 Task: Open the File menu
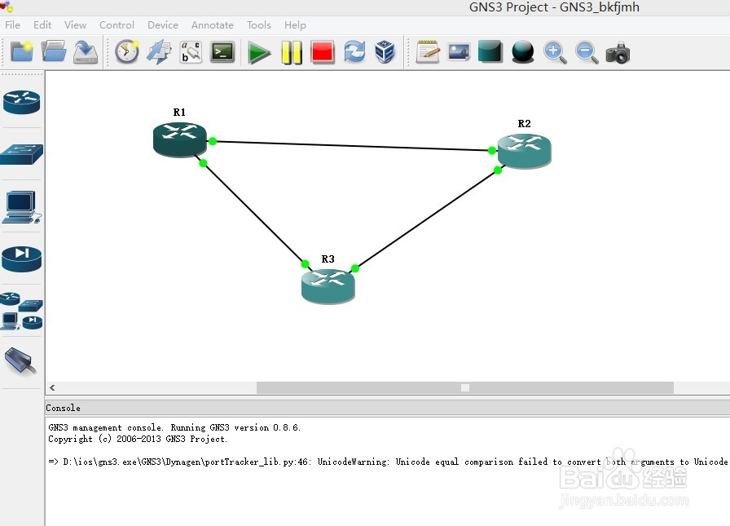pyautogui.click(x=12, y=25)
